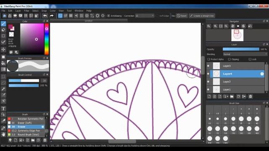
Task: Select the Gradient tool
Action: pyautogui.click(x=3, y=69)
